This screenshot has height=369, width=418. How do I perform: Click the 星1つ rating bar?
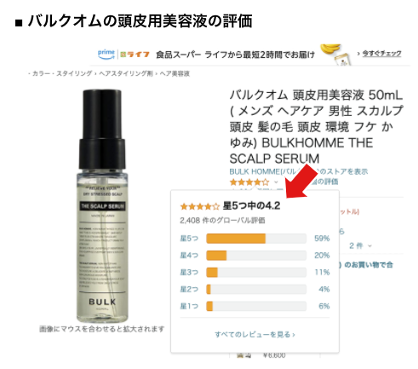coord(256,306)
